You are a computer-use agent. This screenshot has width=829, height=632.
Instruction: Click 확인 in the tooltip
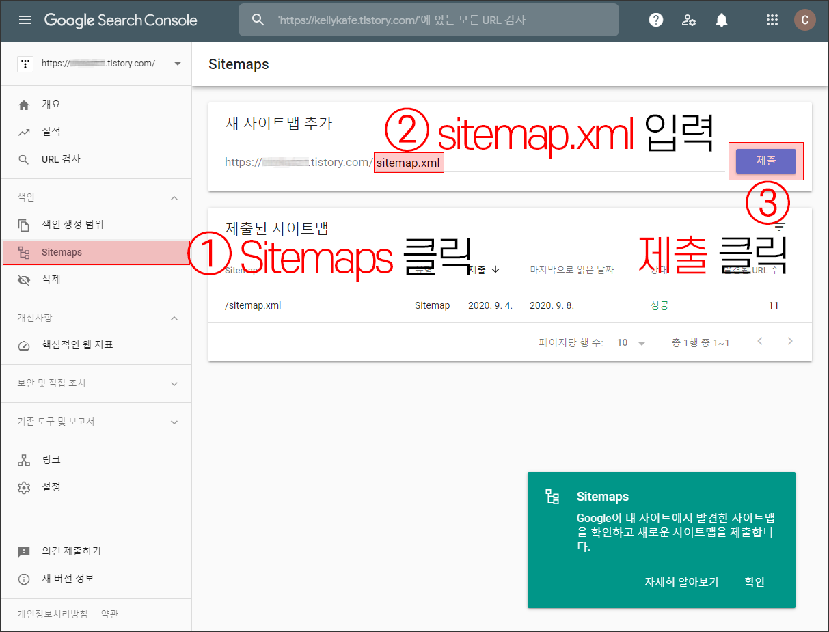[755, 582]
